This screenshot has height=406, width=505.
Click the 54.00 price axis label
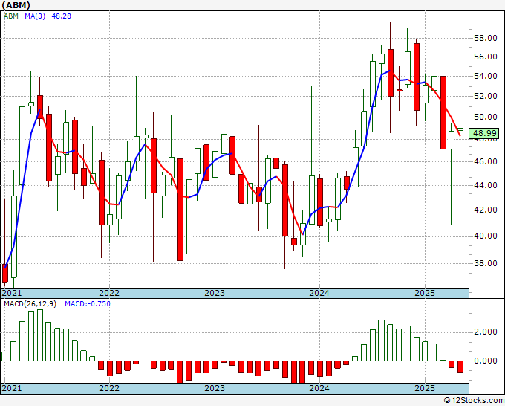(486, 76)
